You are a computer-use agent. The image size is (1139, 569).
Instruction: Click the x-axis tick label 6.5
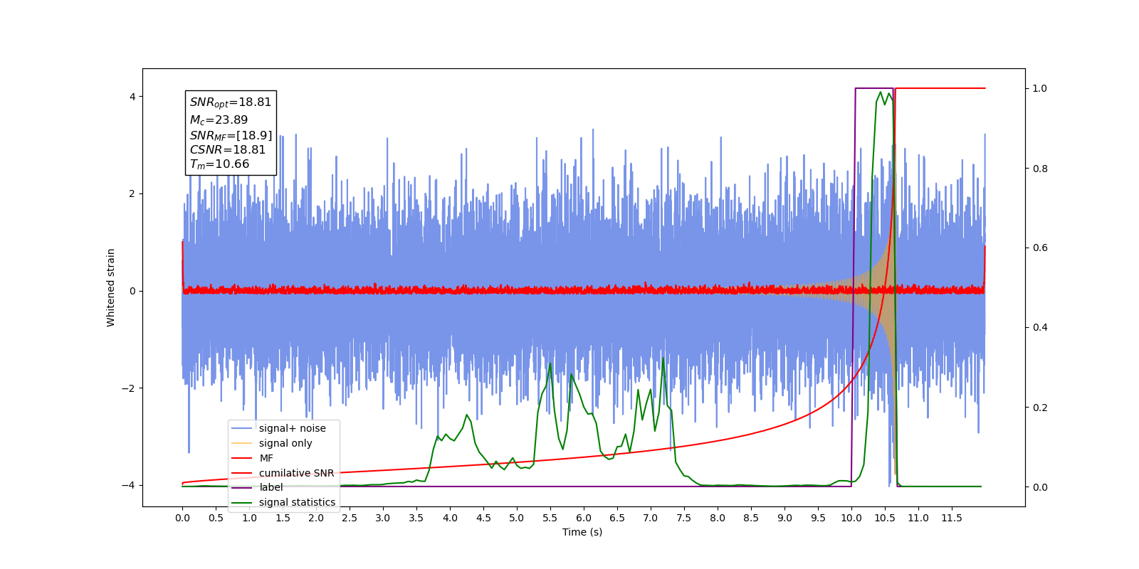click(617, 518)
